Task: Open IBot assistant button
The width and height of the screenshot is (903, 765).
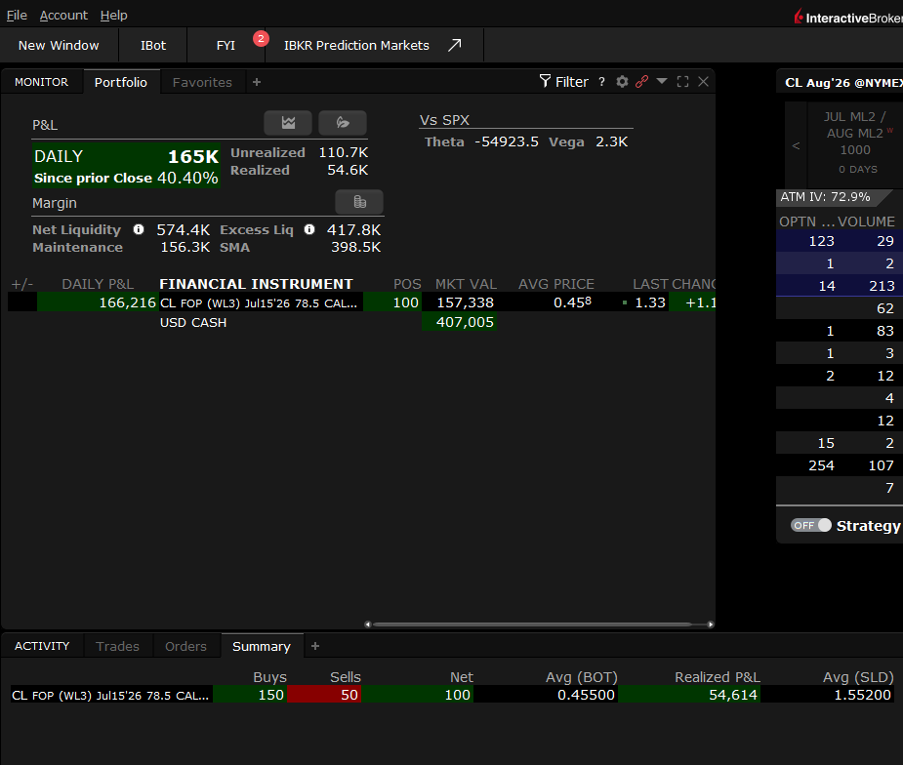Action: [x=153, y=46]
